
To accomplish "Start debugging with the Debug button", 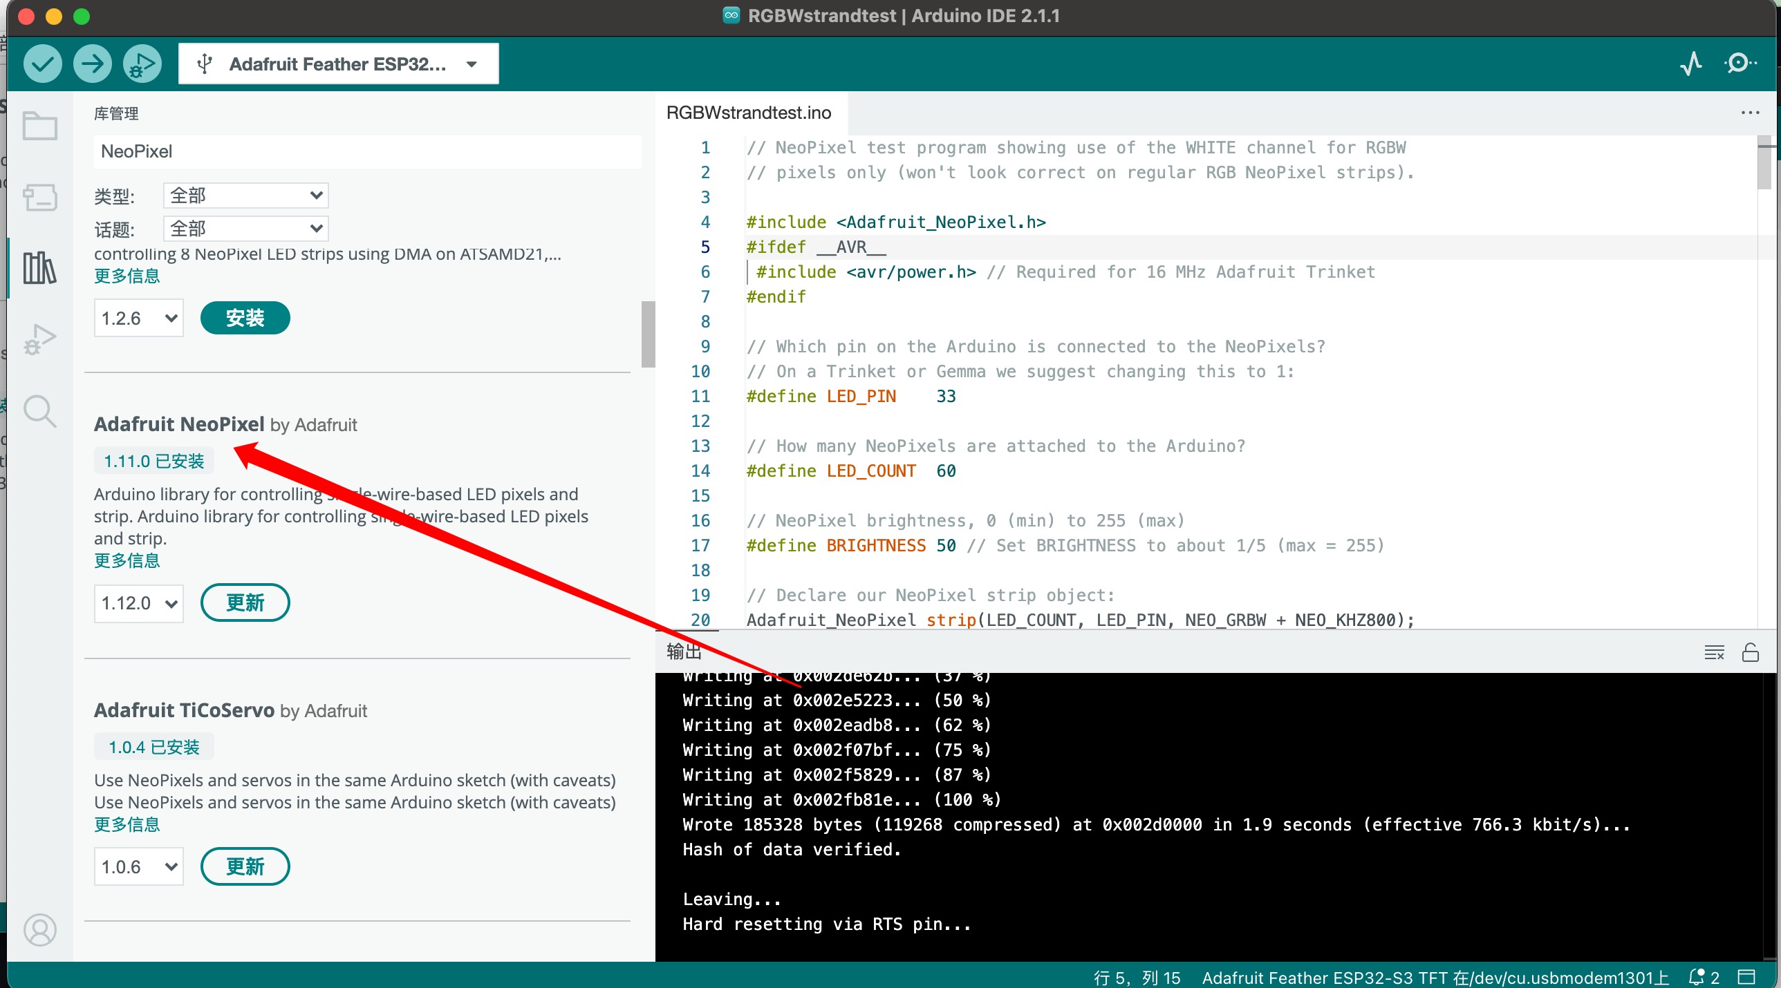I will (142, 64).
